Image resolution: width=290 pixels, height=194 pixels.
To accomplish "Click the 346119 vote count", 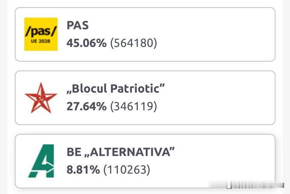I will (133, 106).
